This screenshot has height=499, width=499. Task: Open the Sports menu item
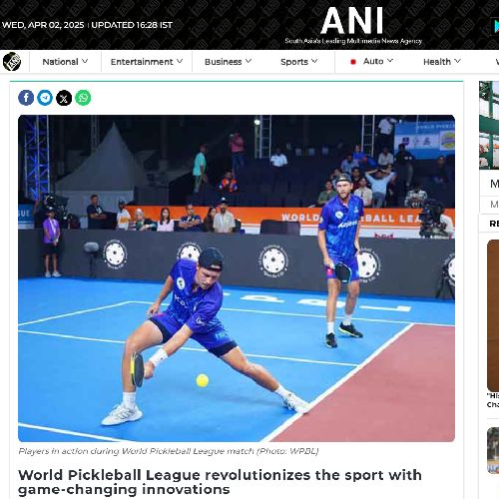294,62
